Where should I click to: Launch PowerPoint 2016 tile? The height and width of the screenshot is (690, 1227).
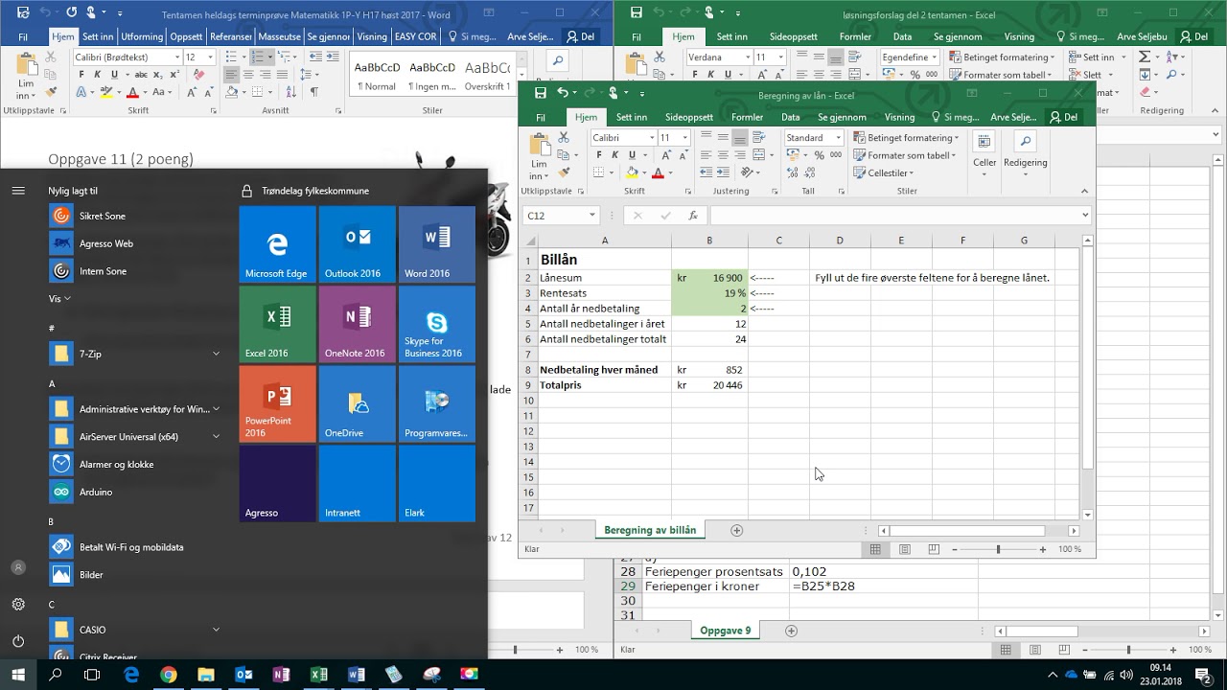point(277,403)
